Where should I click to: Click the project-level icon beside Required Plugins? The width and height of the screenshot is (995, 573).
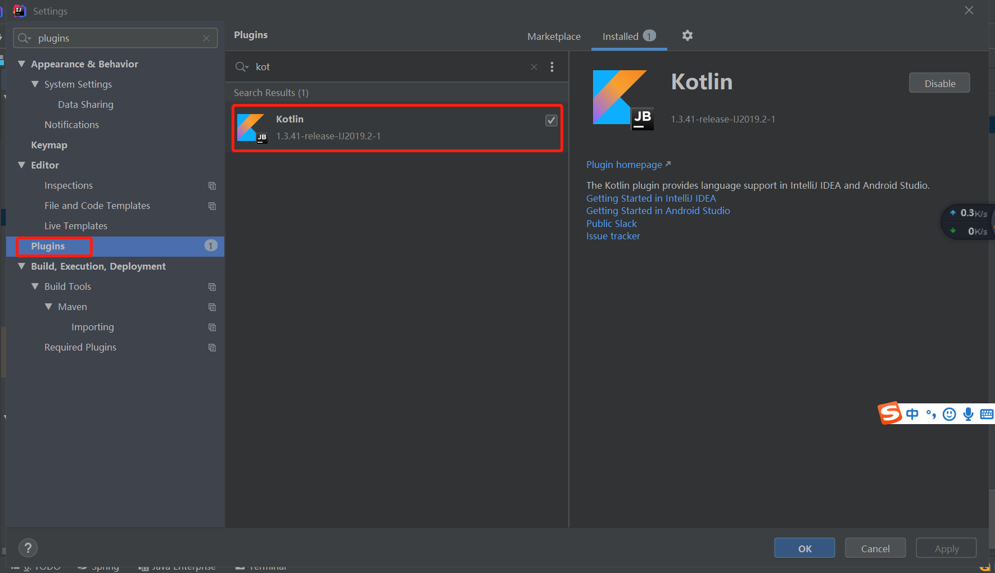pos(212,347)
